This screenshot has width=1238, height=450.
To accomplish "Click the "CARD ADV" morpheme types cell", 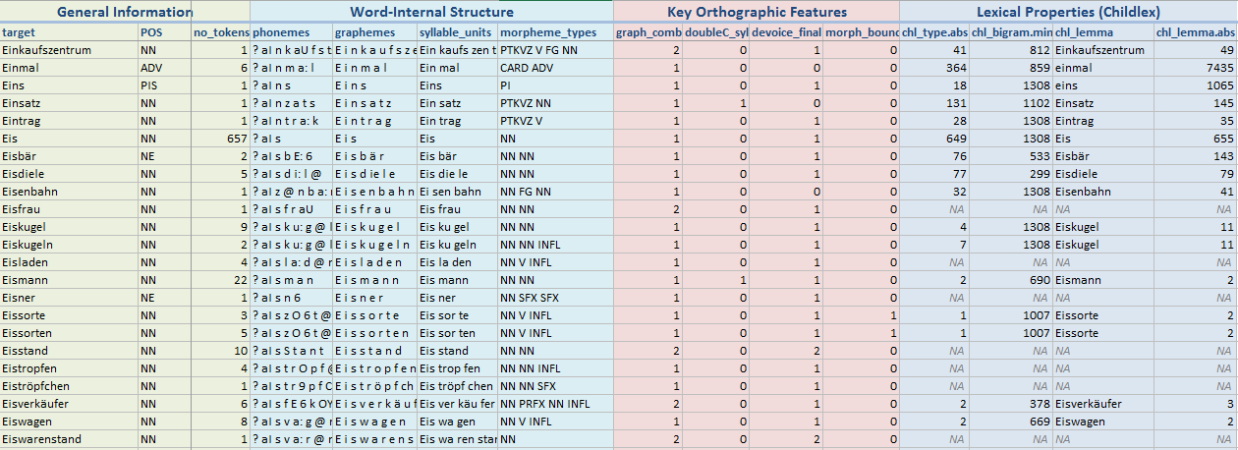I will point(530,68).
